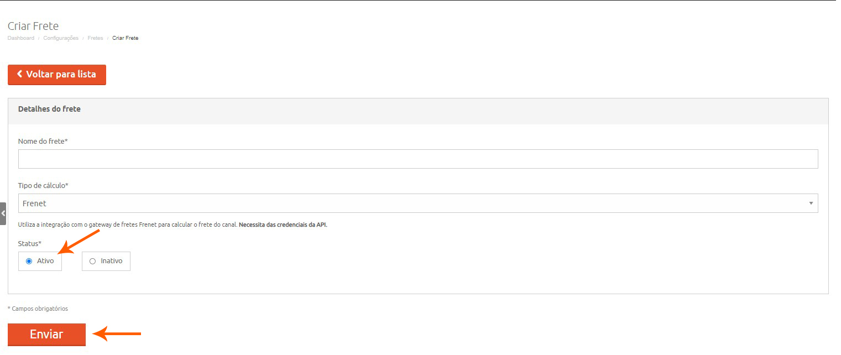Click the Nome do frete label
841x355 pixels.
coord(43,142)
